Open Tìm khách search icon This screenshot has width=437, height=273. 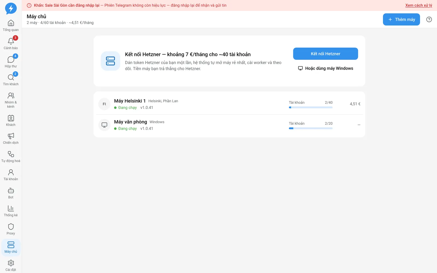(x=11, y=78)
